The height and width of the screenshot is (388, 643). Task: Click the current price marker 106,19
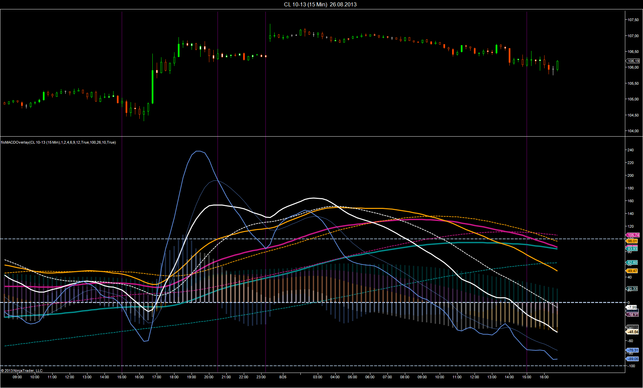pos(633,61)
